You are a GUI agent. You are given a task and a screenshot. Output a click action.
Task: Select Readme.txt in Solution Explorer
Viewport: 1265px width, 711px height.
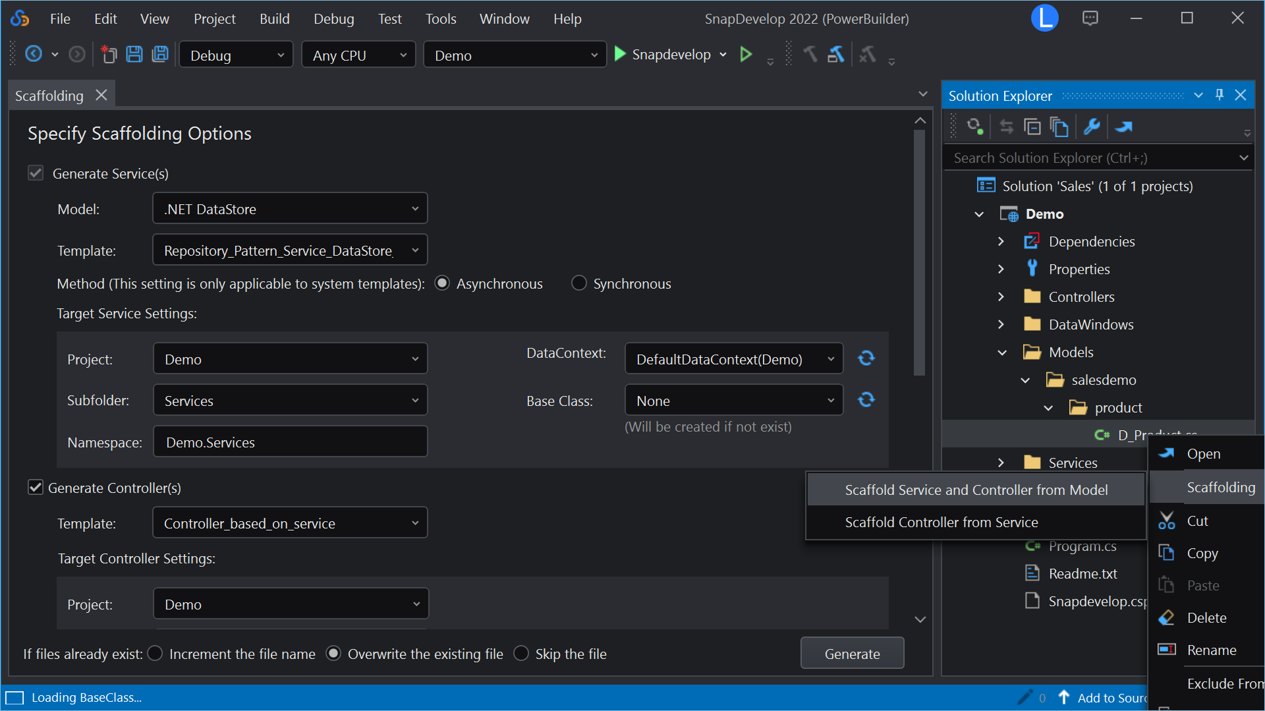coord(1082,573)
